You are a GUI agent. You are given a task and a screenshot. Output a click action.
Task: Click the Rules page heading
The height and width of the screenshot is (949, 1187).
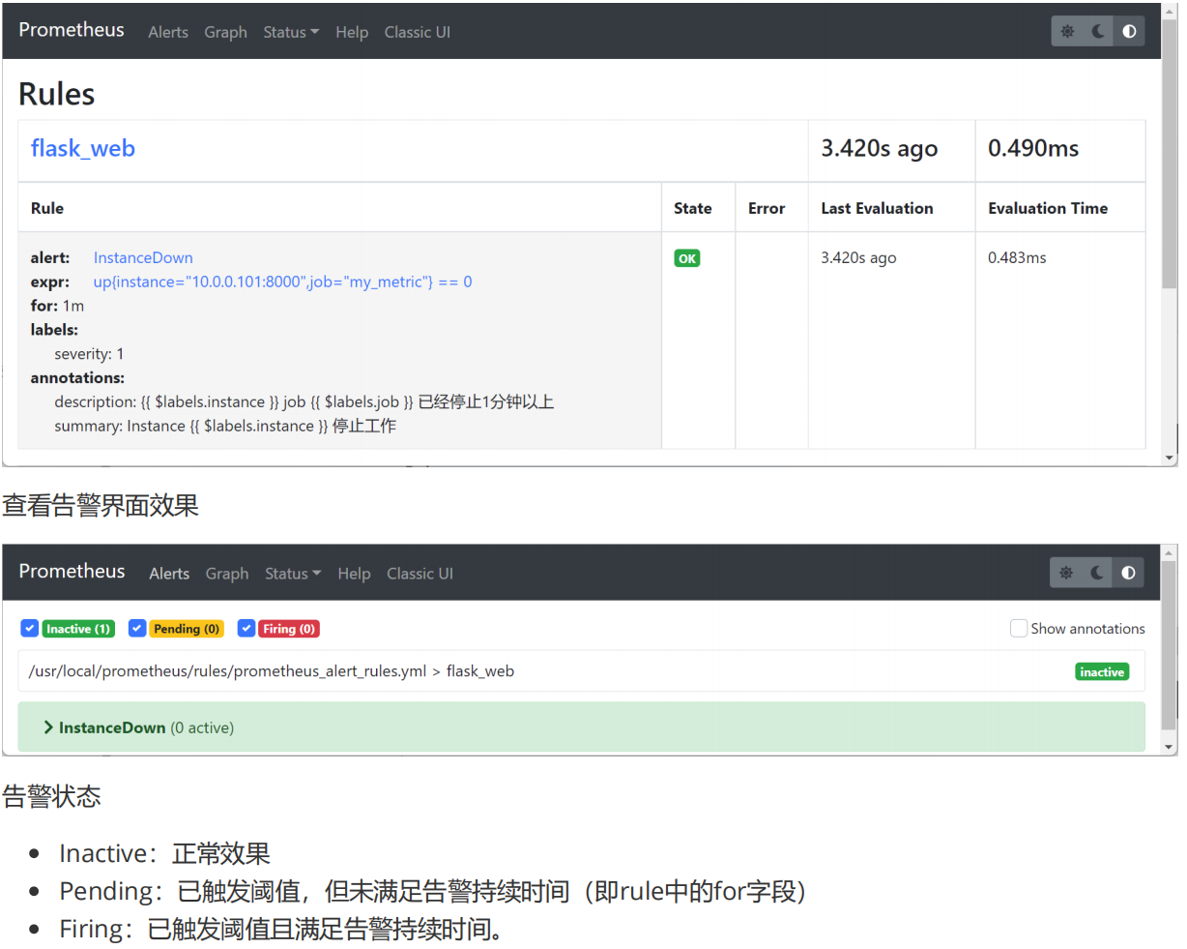[x=57, y=94]
